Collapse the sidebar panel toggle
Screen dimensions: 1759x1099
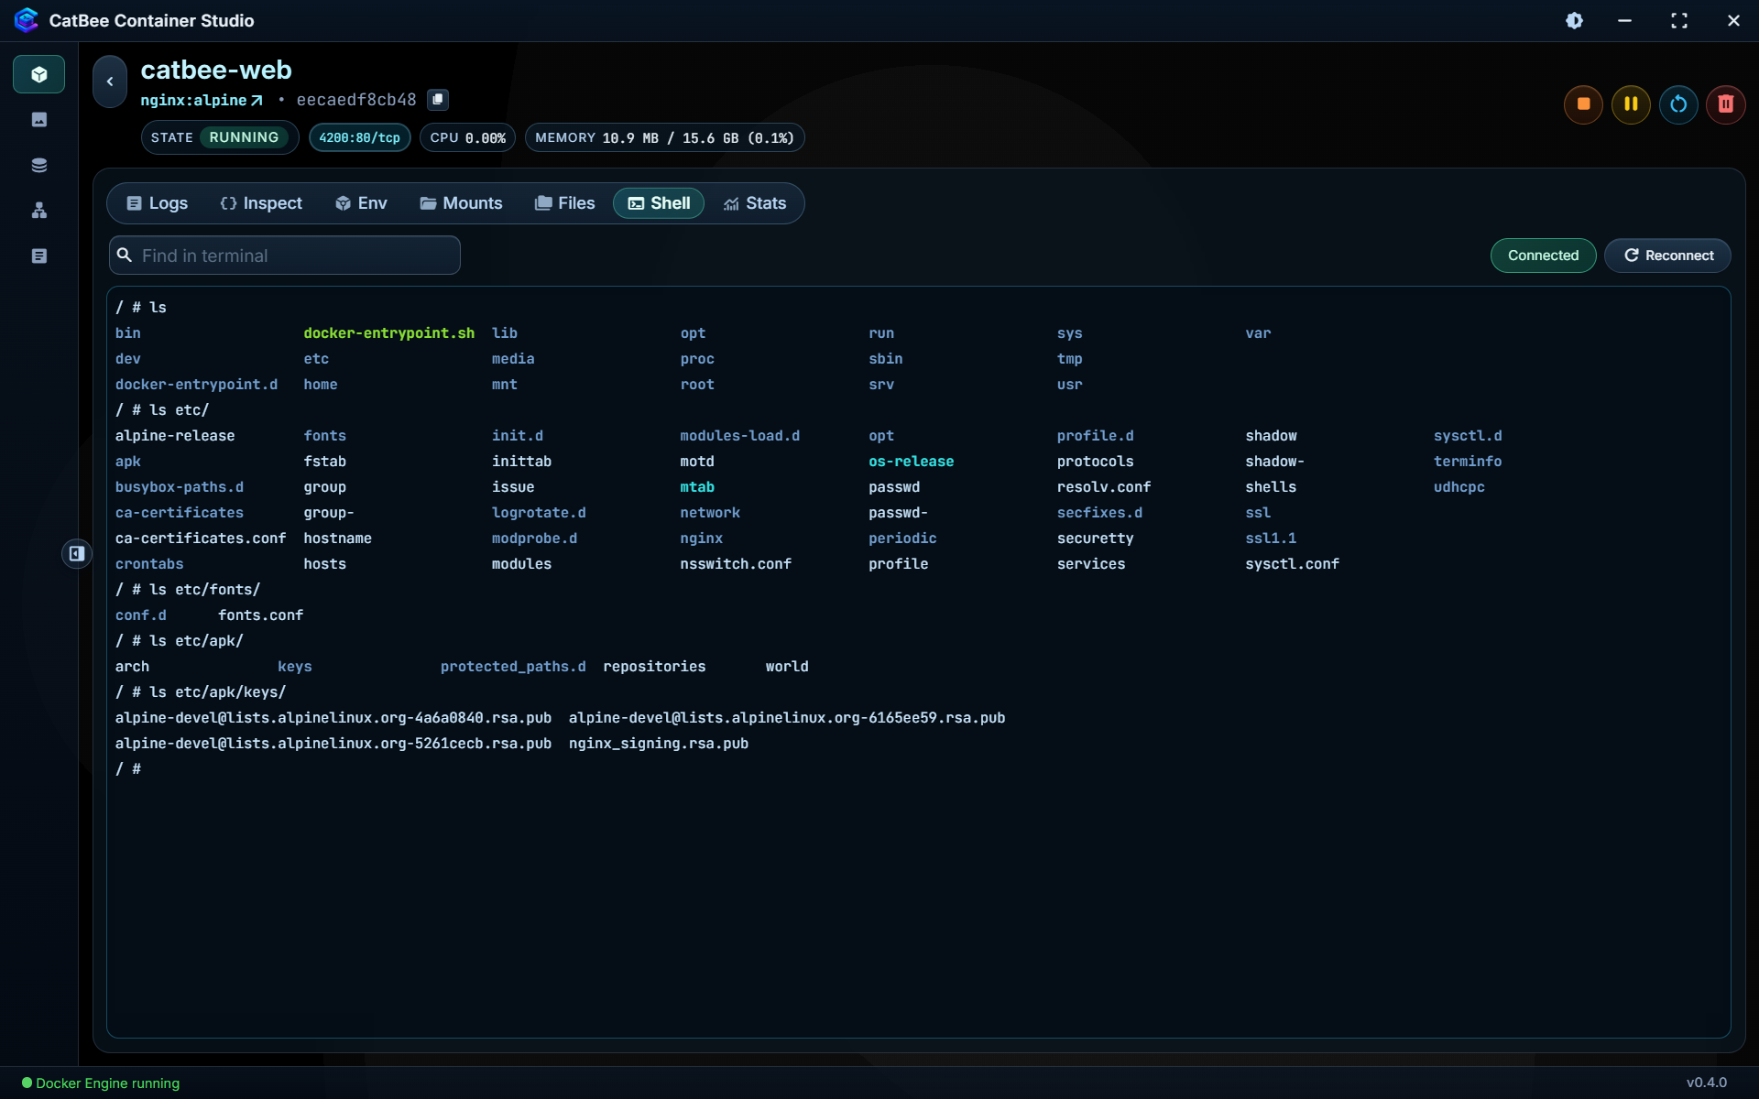point(77,553)
